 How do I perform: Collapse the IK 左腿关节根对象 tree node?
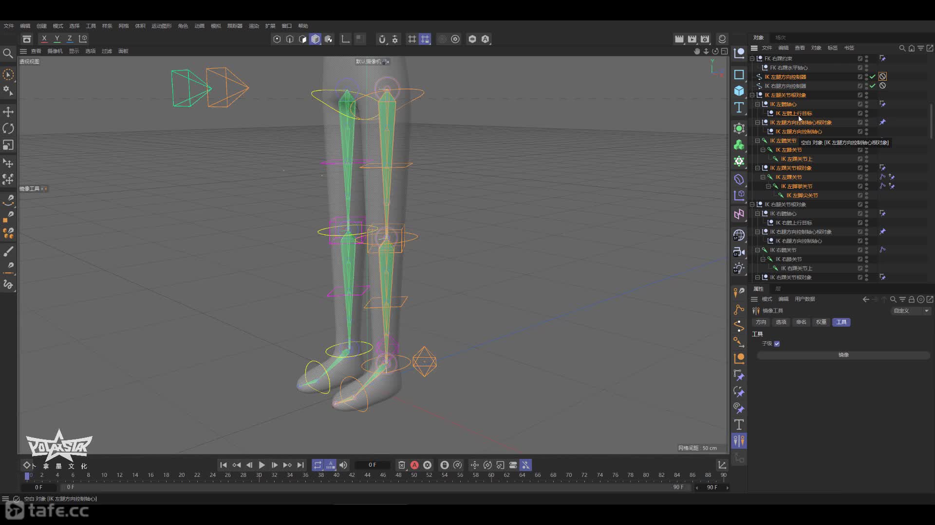(752, 95)
